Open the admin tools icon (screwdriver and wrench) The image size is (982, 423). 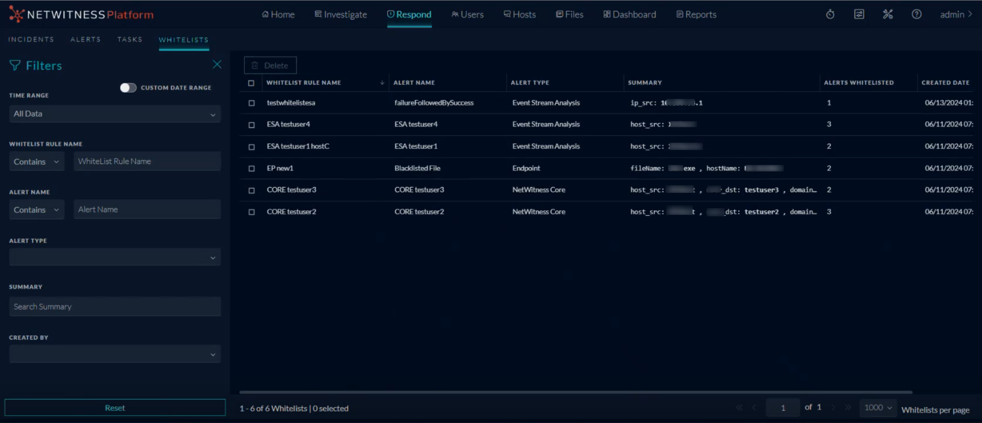click(x=888, y=14)
